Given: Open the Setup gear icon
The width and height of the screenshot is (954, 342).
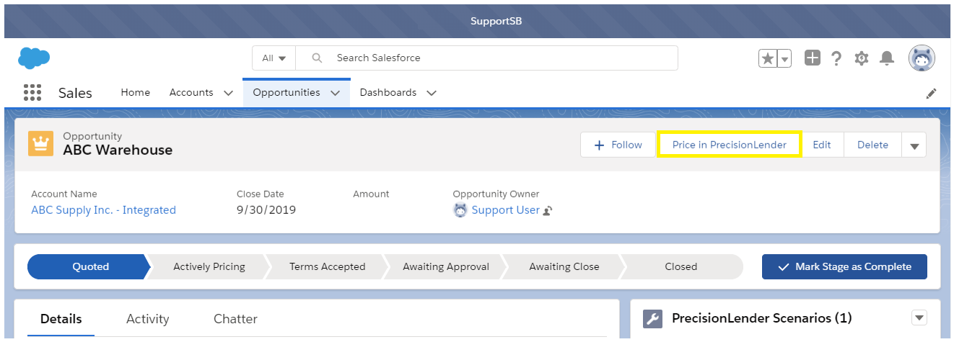Looking at the screenshot, I should [861, 58].
